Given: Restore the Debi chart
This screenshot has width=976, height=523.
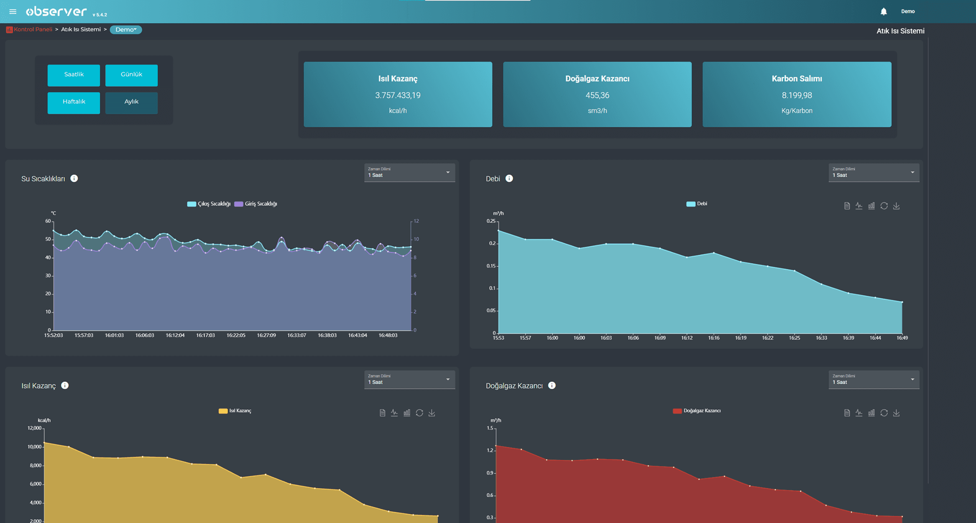Looking at the screenshot, I should point(884,206).
